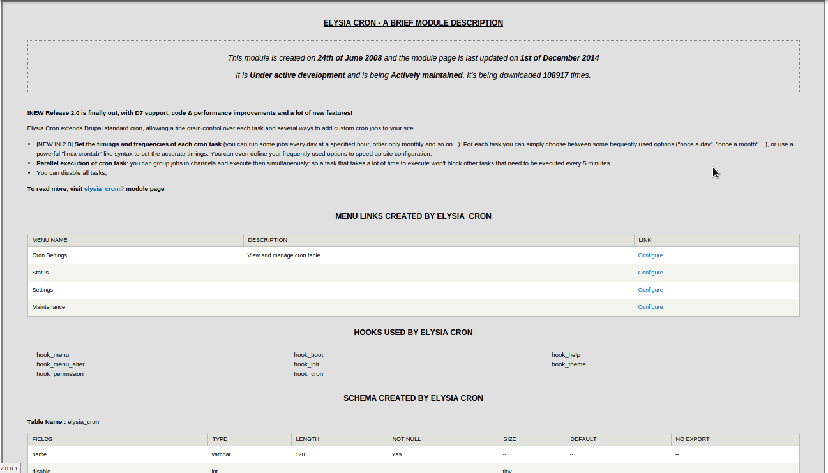
Task: Click Configure link for Cron Settings
Action: 650,255
